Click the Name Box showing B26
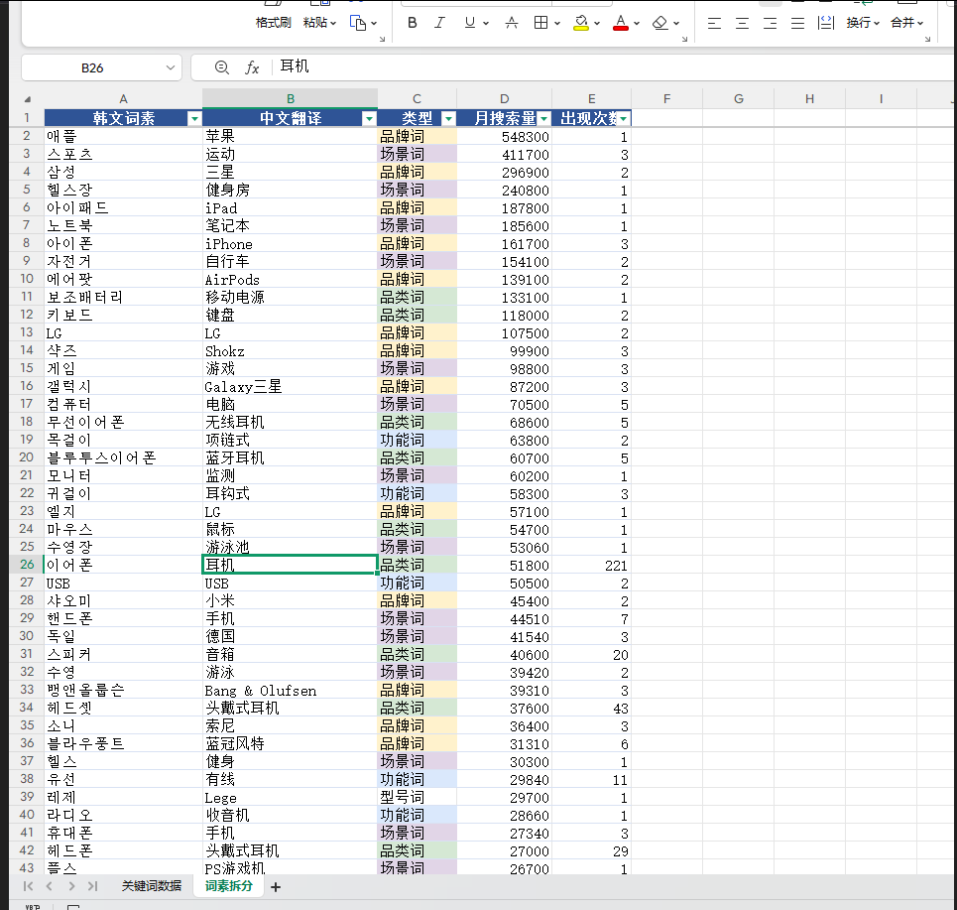The width and height of the screenshot is (957, 910). (x=93, y=67)
